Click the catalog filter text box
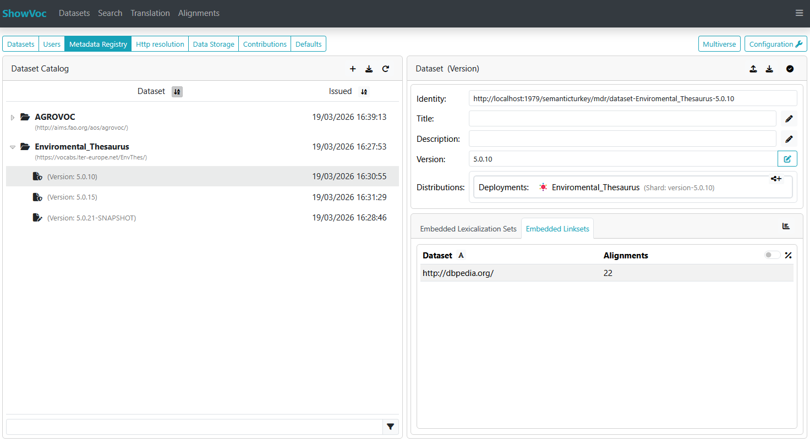 click(x=194, y=427)
